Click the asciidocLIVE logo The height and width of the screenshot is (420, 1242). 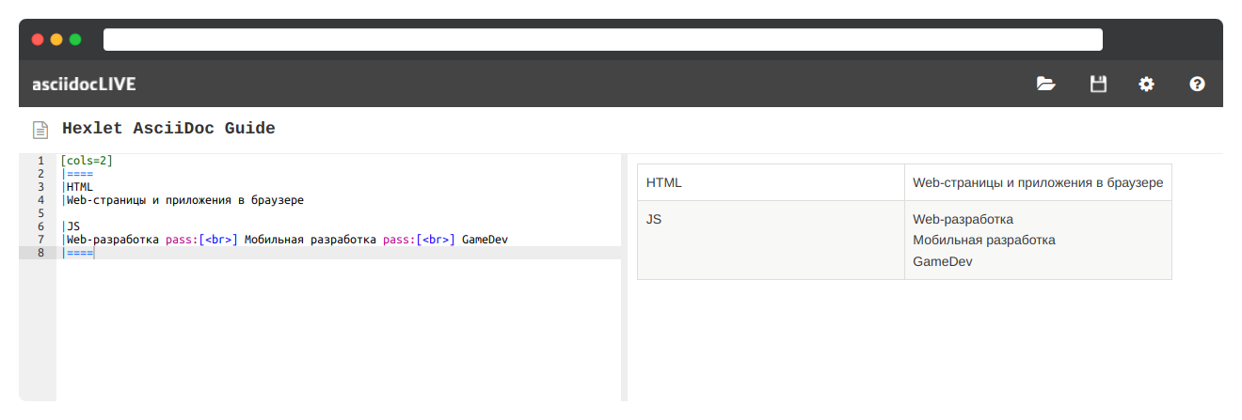[x=84, y=85]
